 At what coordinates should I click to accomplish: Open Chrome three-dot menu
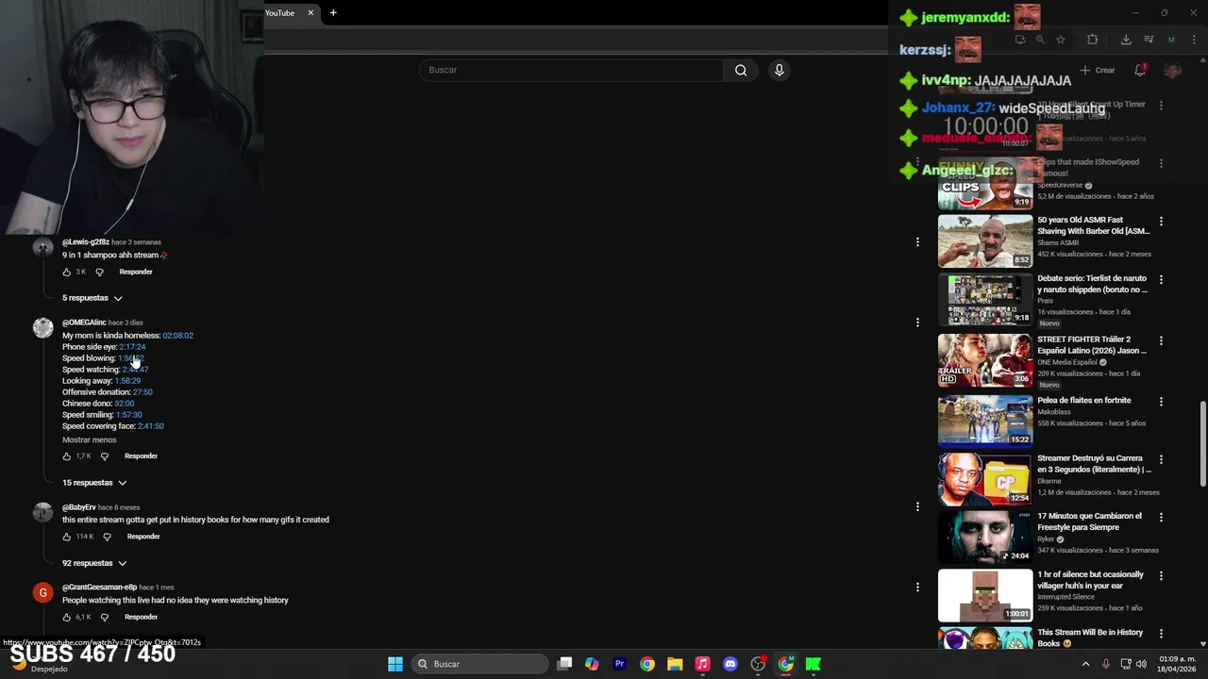click(1193, 40)
